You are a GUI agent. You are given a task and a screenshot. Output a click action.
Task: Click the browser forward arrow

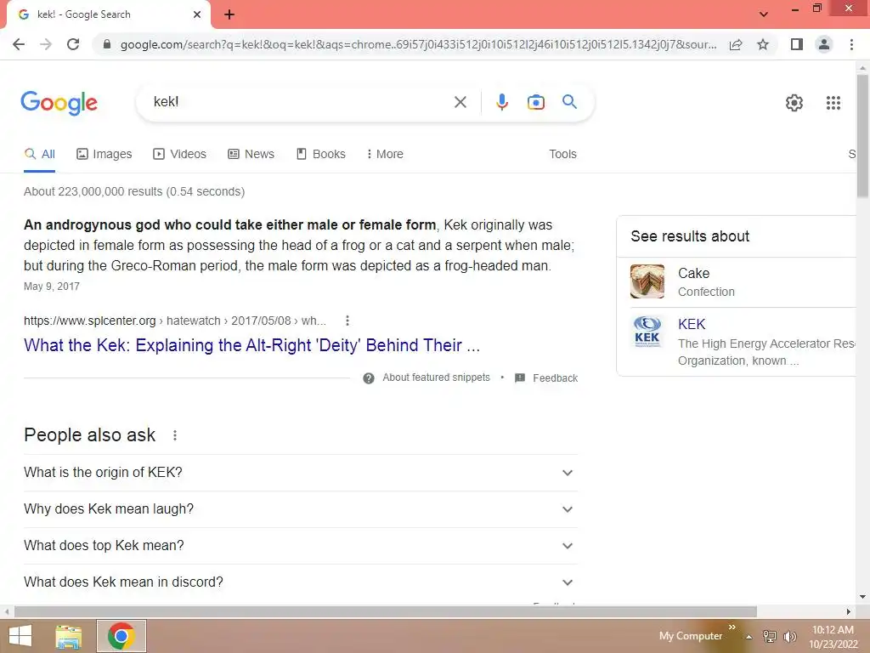(x=46, y=44)
